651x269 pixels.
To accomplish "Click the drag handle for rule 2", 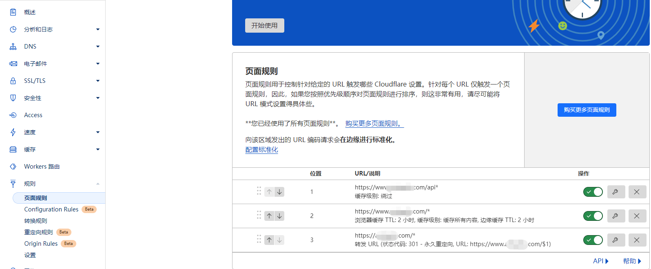I will pyautogui.click(x=259, y=215).
